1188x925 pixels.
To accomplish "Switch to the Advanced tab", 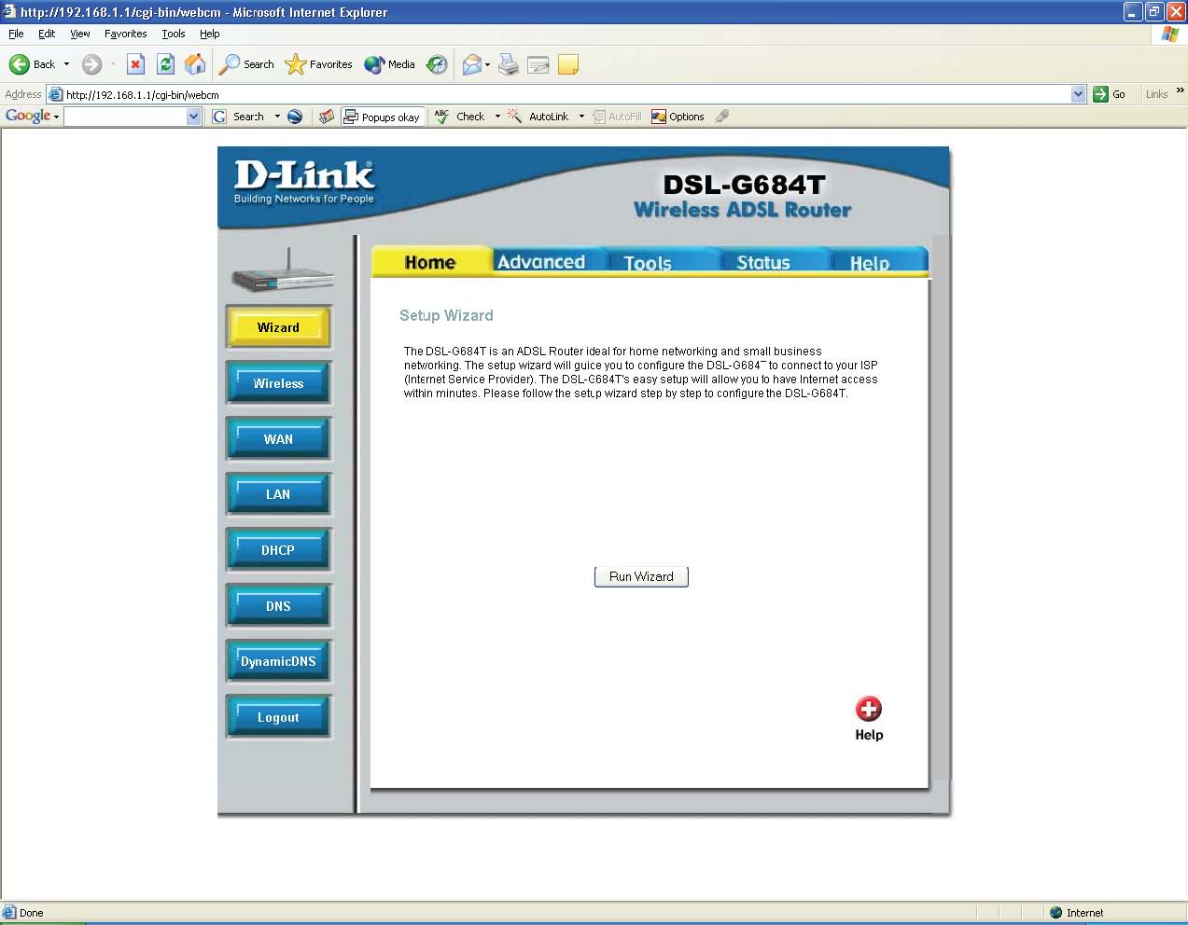I will [x=541, y=262].
